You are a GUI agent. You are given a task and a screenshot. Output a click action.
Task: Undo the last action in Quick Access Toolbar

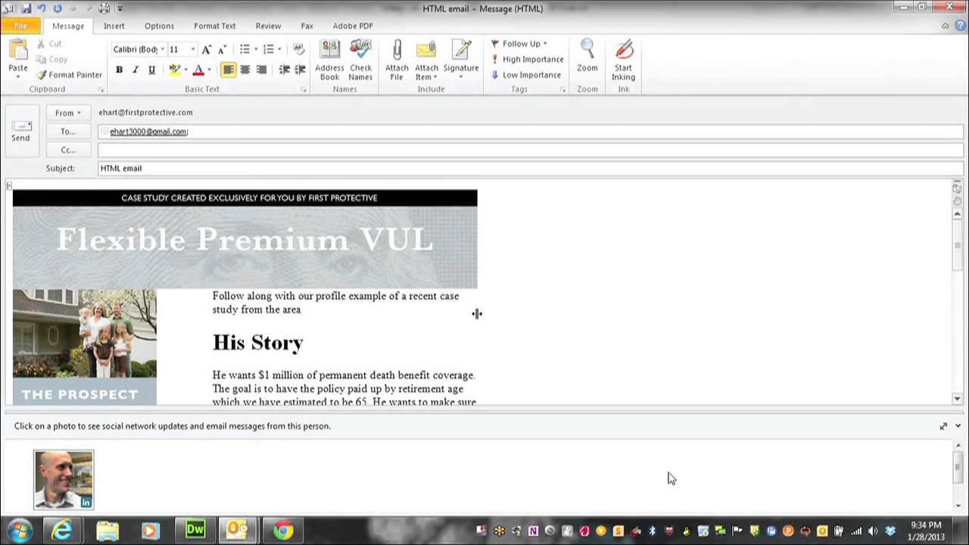tap(42, 8)
